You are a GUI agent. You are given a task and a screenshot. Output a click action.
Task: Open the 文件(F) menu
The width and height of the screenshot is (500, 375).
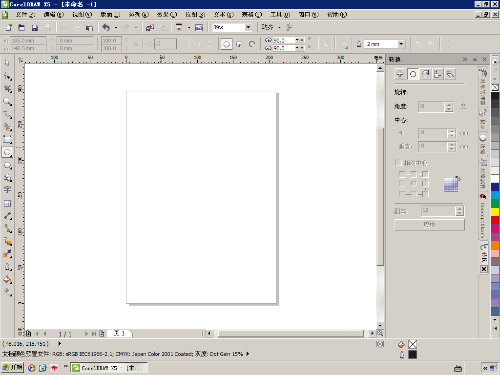pyautogui.click(x=25, y=15)
